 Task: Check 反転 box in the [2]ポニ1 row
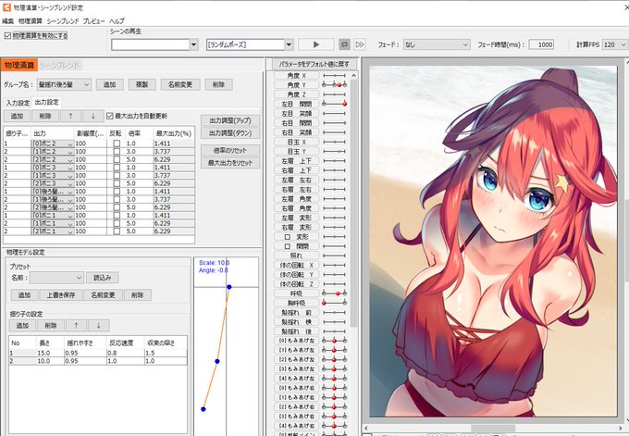(117, 231)
